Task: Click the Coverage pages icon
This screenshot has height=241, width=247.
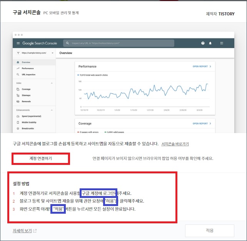Action: point(18,89)
